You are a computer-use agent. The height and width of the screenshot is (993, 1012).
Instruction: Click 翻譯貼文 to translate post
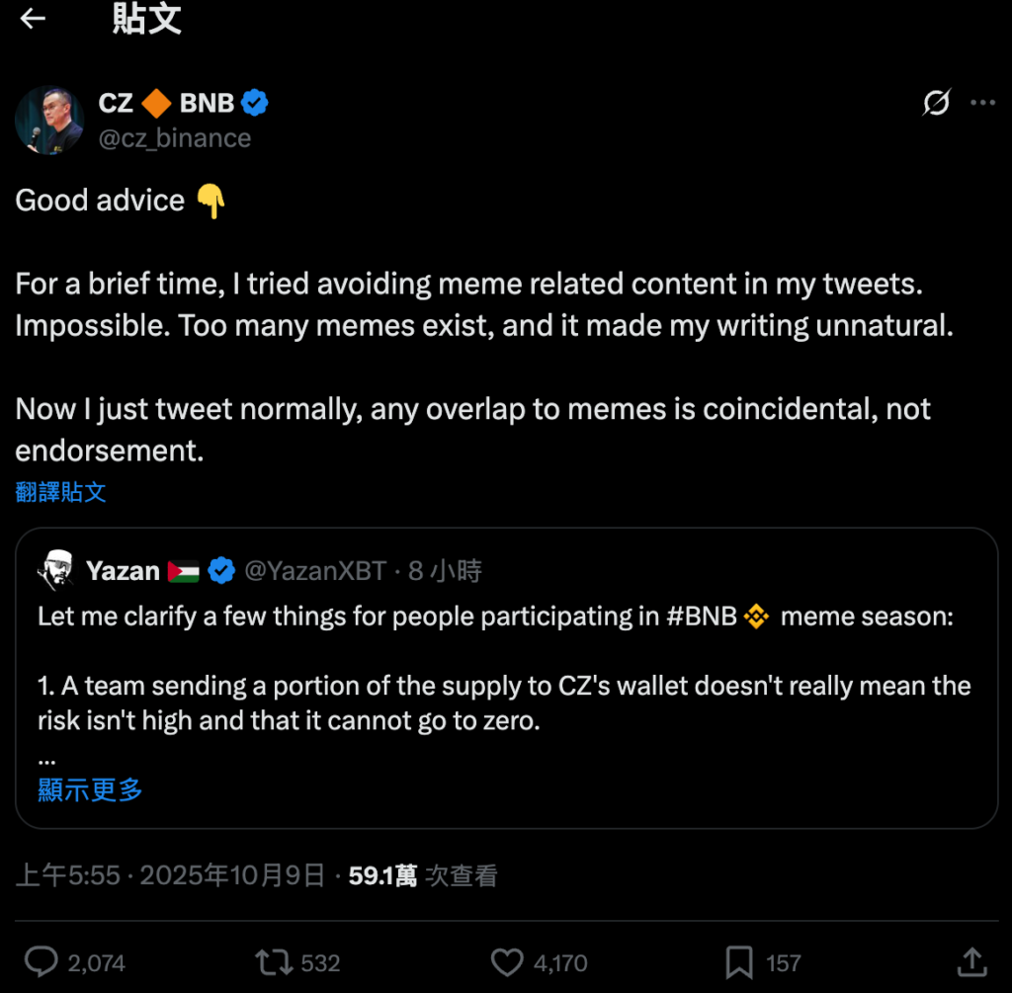pos(60,491)
